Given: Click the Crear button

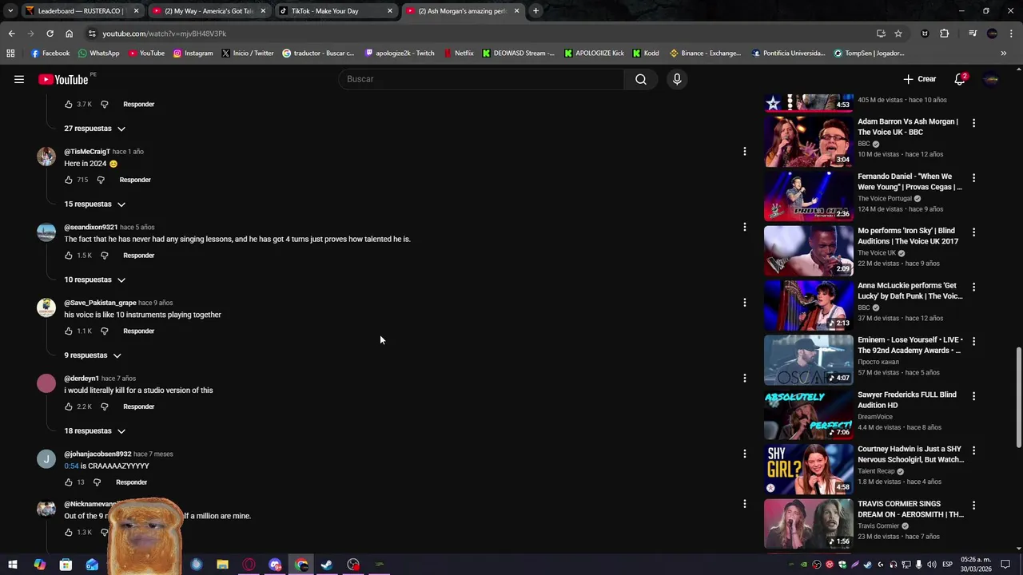Looking at the screenshot, I should click(920, 79).
